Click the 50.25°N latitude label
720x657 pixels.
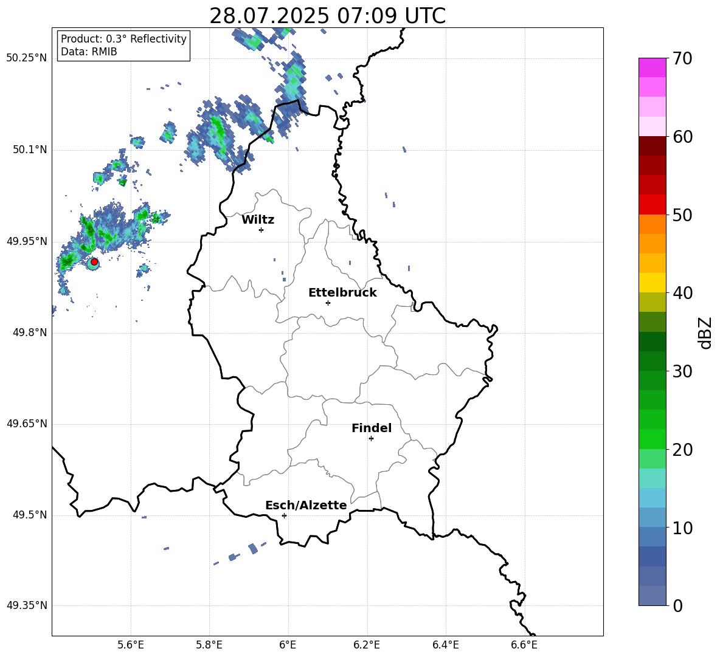[x=27, y=58]
